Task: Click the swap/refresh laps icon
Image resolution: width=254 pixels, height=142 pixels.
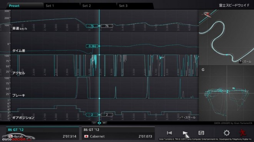Action: [x=201, y=133]
